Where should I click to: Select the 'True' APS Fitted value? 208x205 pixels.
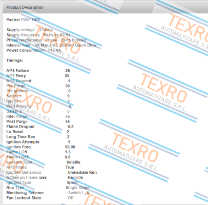pos(70,168)
